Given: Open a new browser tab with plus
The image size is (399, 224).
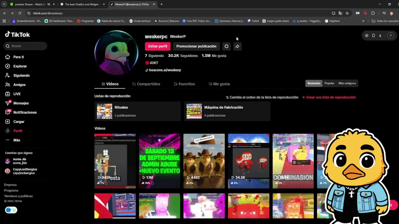Looking at the screenshot, I should [161, 4].
